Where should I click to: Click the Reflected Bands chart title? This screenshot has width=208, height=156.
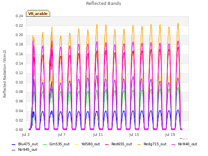click(104, 4)
